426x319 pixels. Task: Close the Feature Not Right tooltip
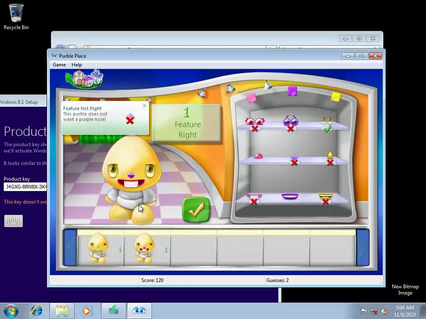[x=144, y=105]
